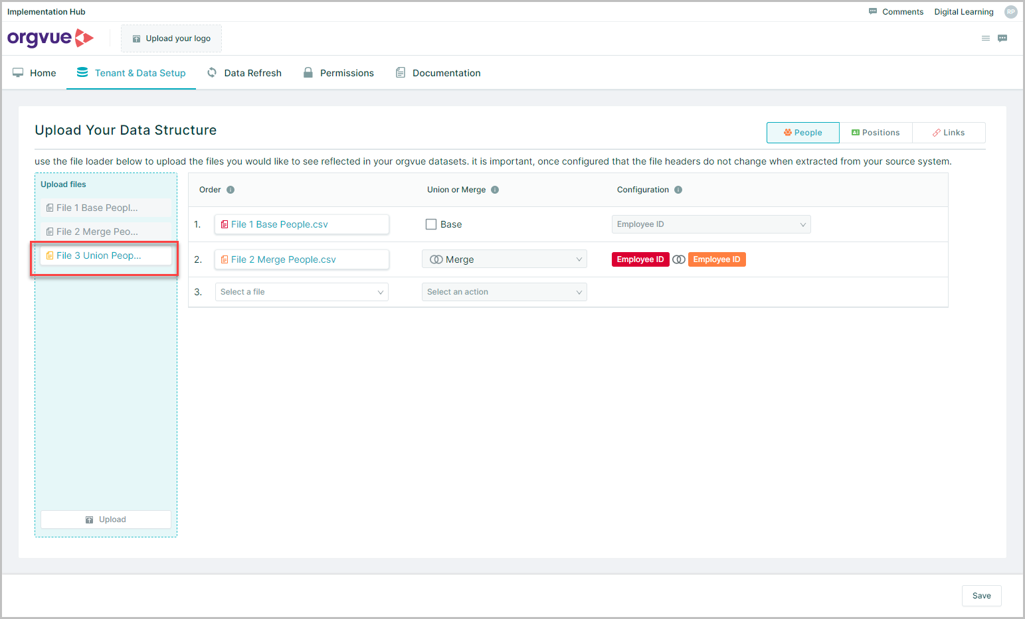Click the Comments speech bubble icon in top bar
Screen dimensions: 1025x619
pyautogui.click(x=873, y=11)
